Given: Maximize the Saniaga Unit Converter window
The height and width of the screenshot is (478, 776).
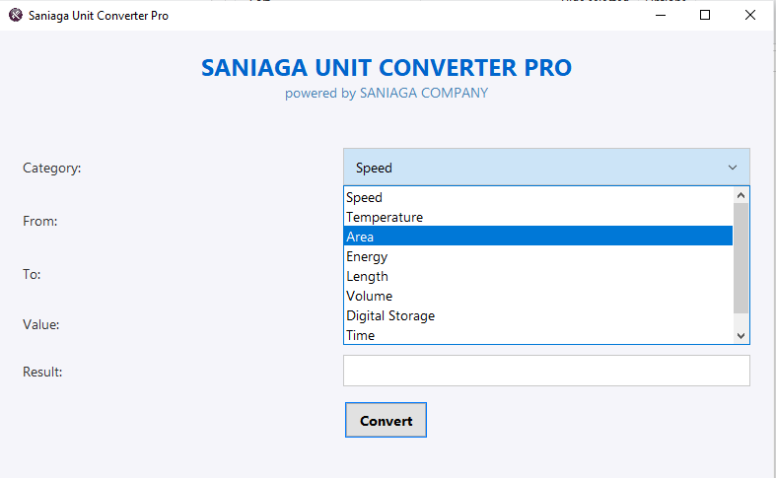Looking at the screenshot, I should pyautogui.click(x=705, y=16).
